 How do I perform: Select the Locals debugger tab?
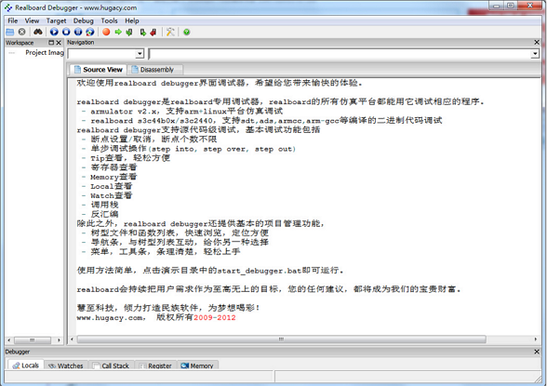(x=25, y=366)
